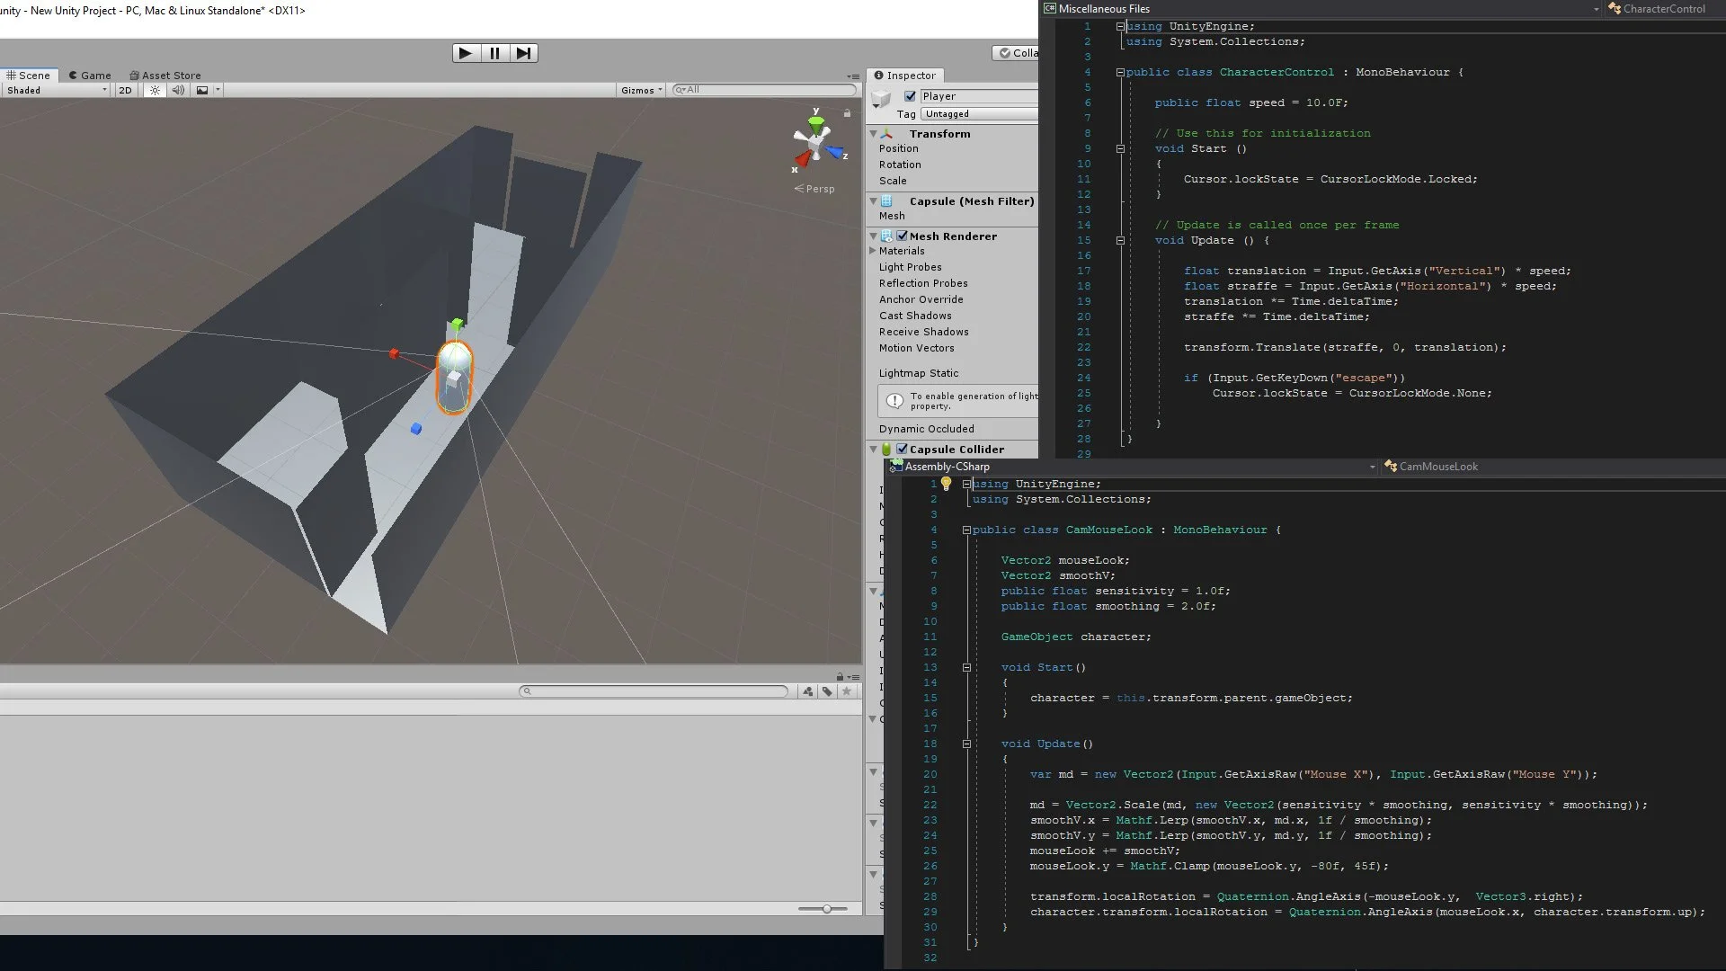Screen dimensions: 1726x971
Task: Disable the Capsule Collider checkbox
Action: tap(902, 450)
